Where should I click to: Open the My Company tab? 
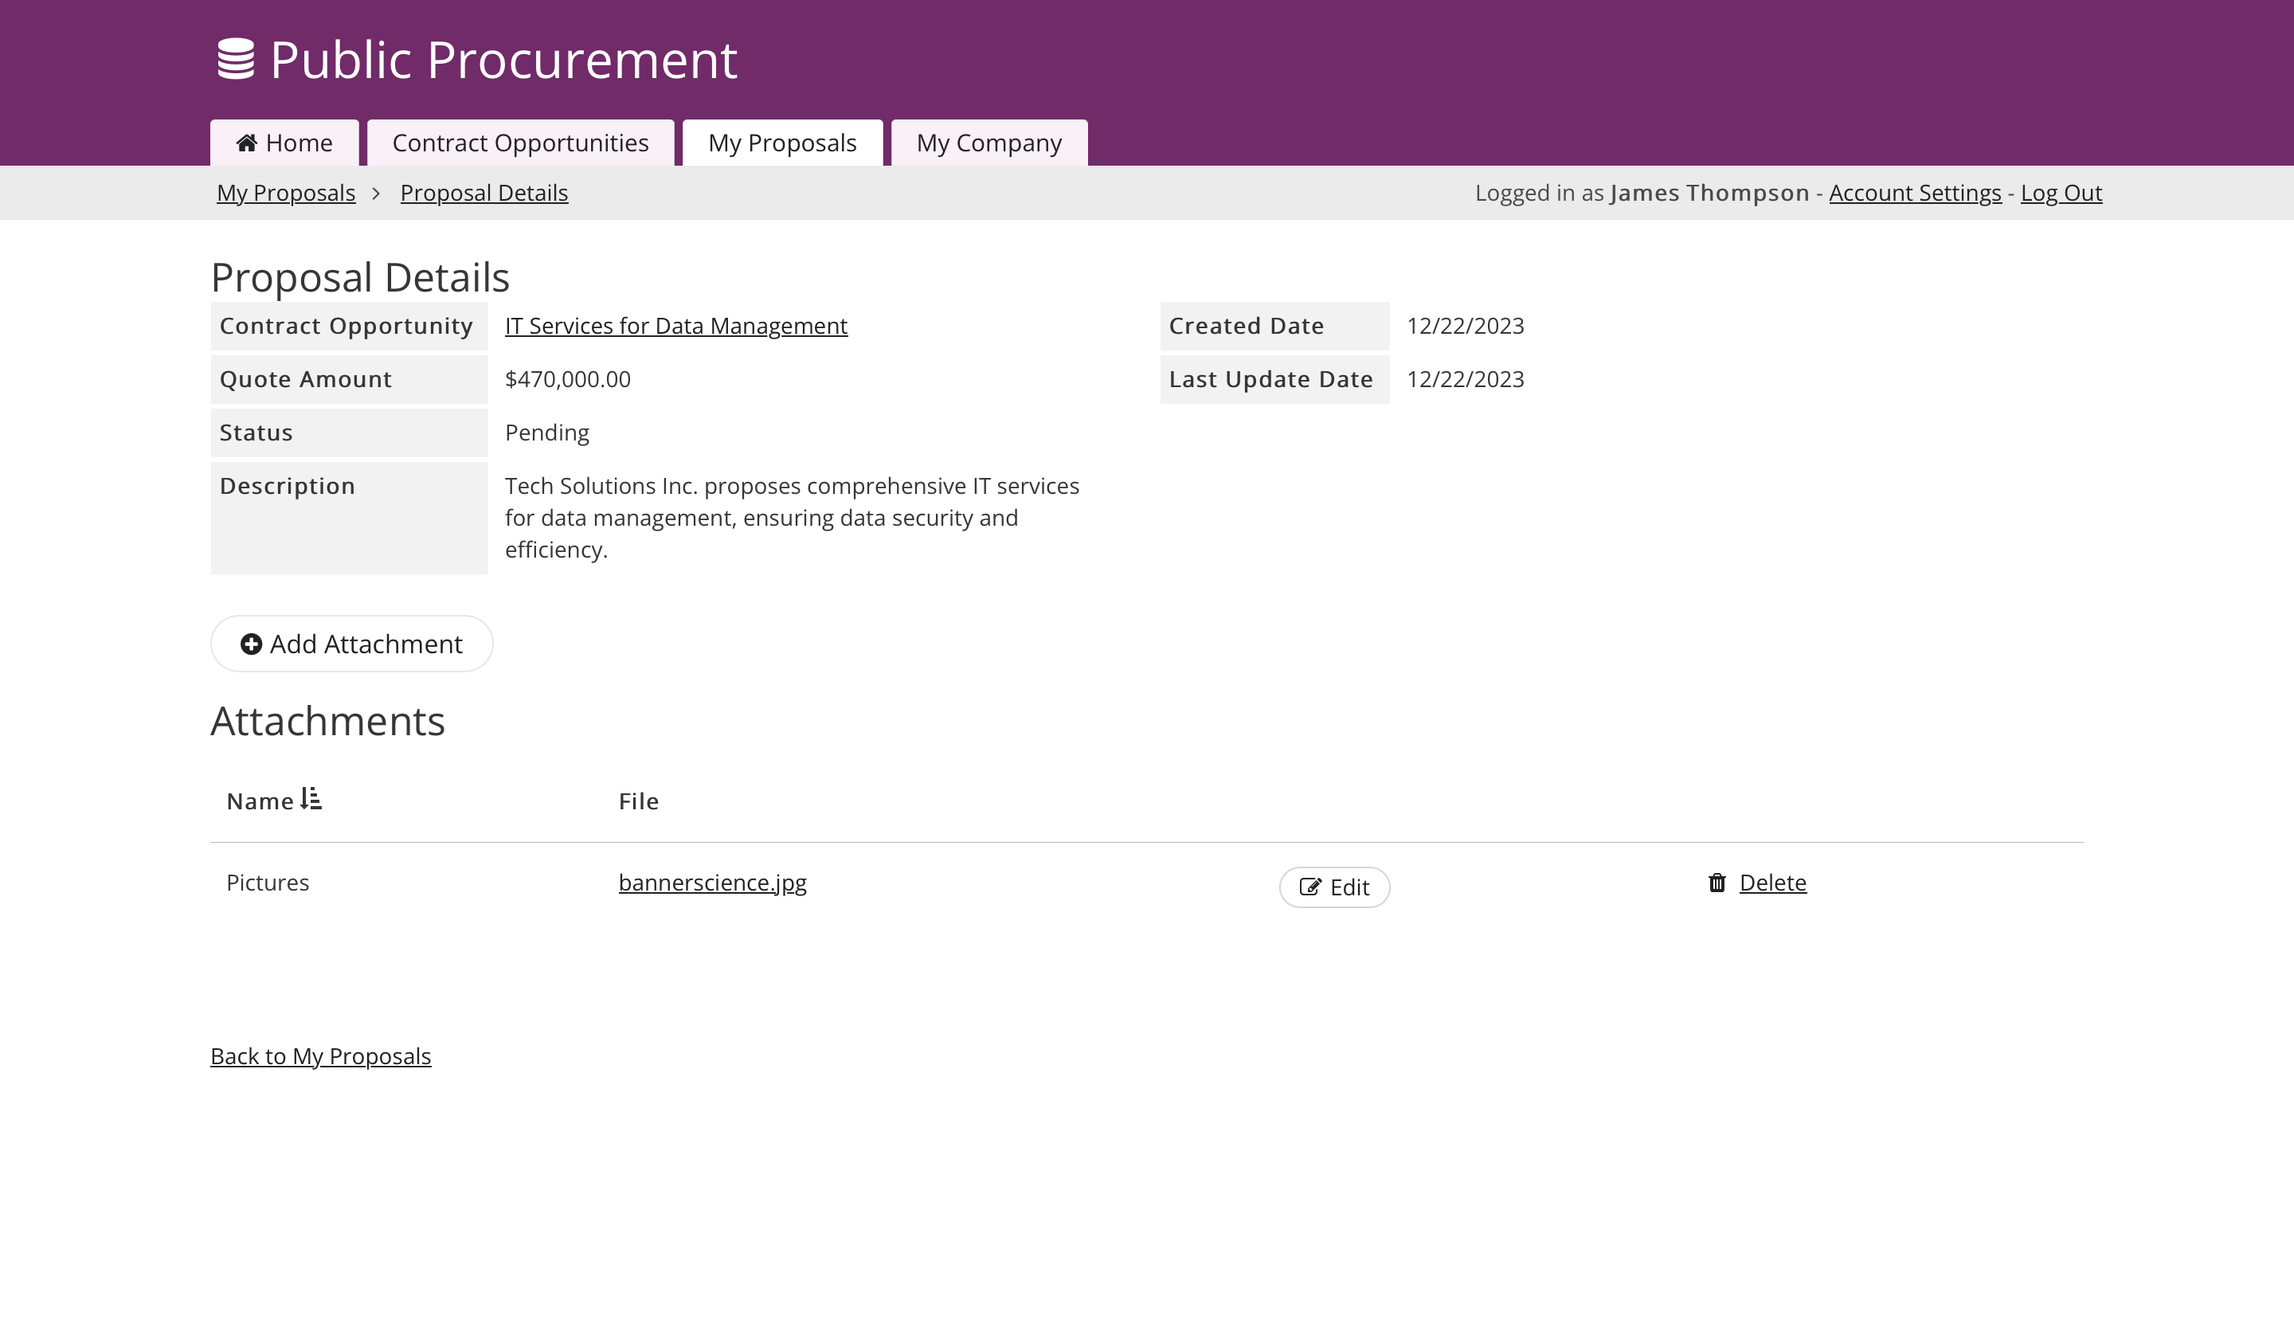point(988,143)
